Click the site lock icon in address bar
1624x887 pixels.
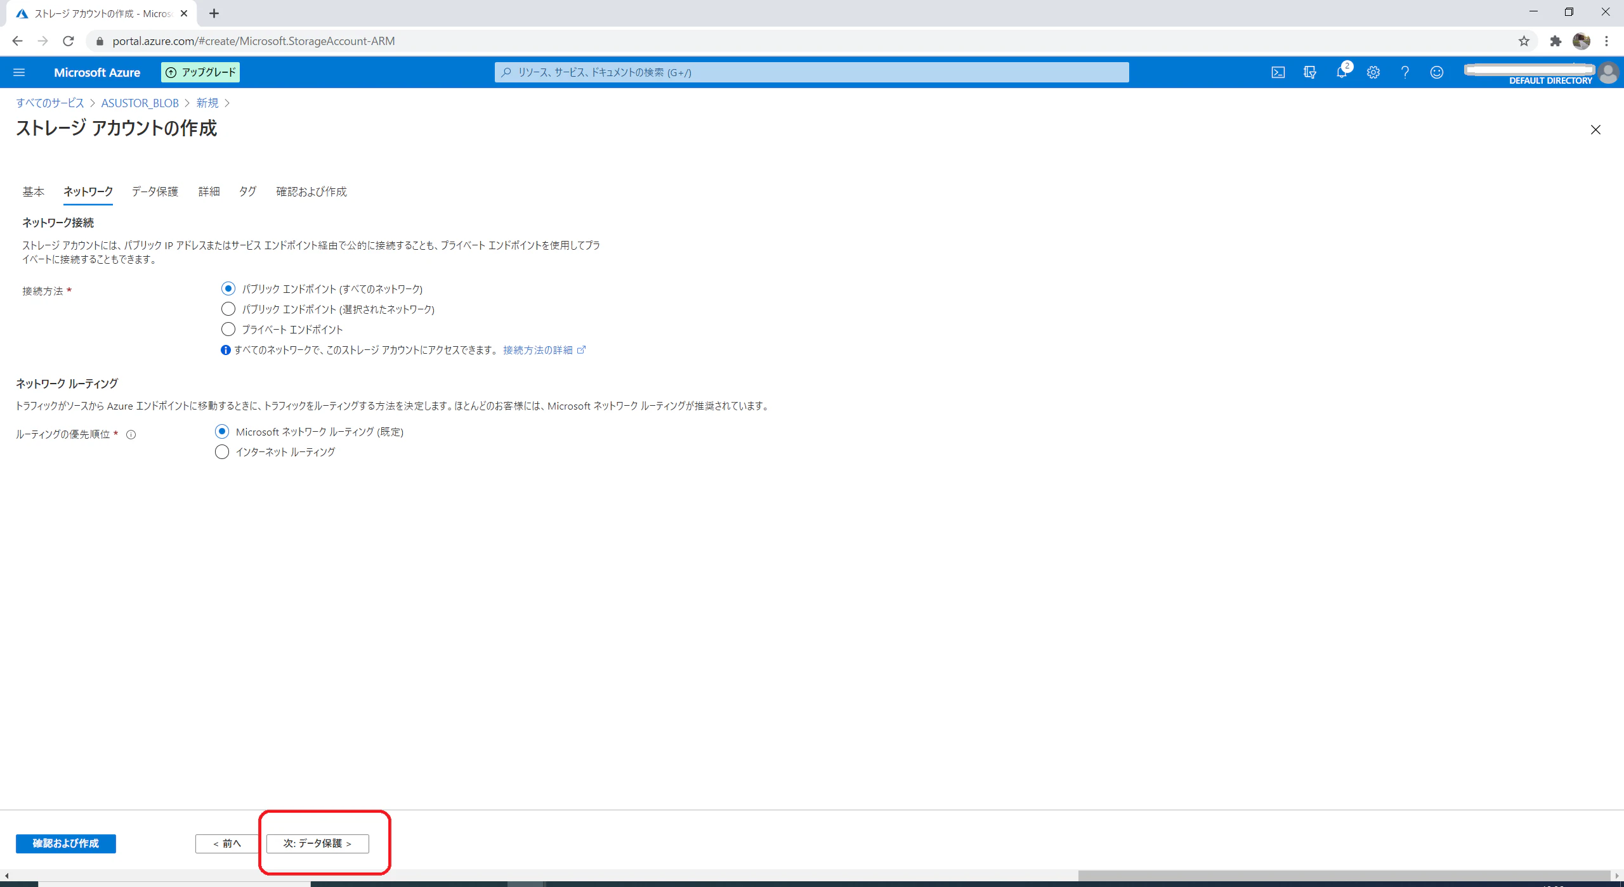(100, 41)
